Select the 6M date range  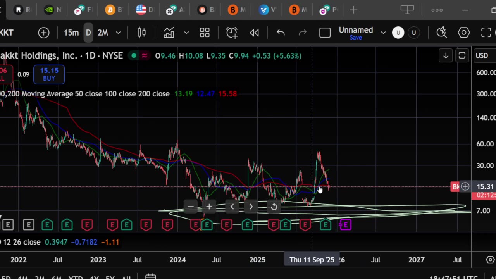(57, 277)
